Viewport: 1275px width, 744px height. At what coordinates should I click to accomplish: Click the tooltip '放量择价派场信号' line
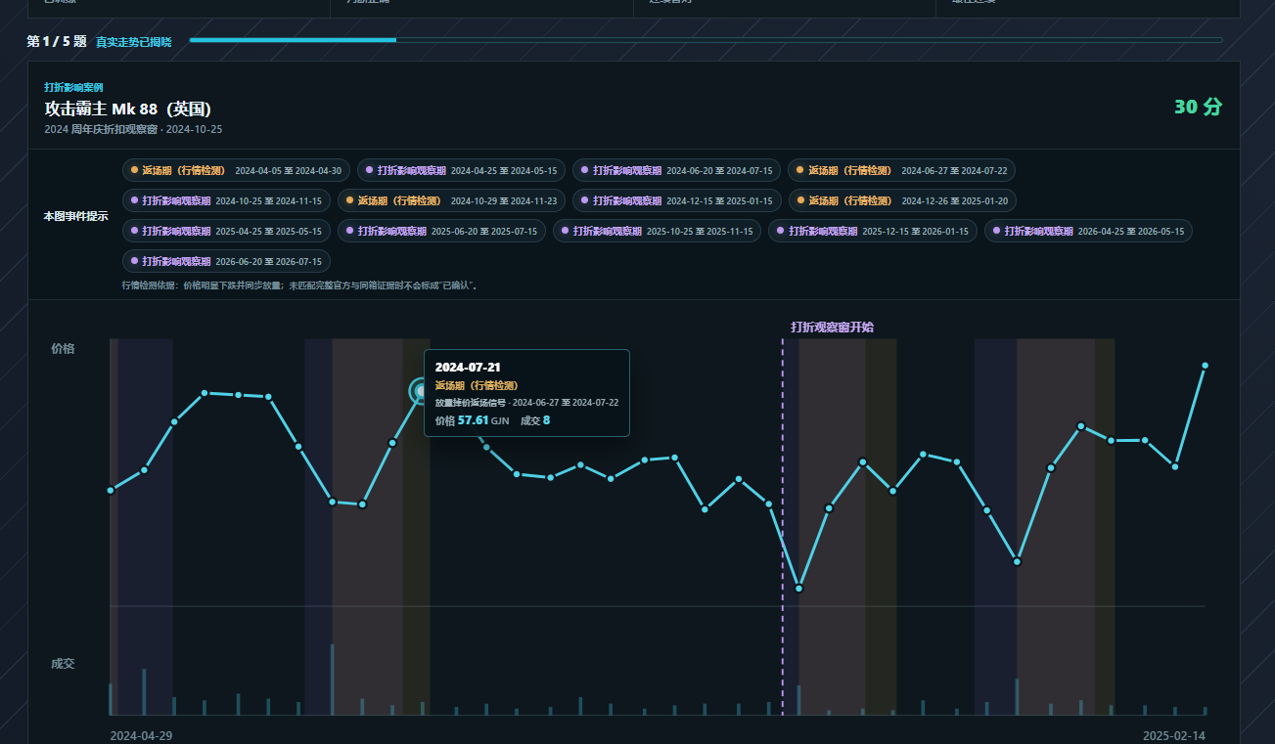(x=526, y=403)
